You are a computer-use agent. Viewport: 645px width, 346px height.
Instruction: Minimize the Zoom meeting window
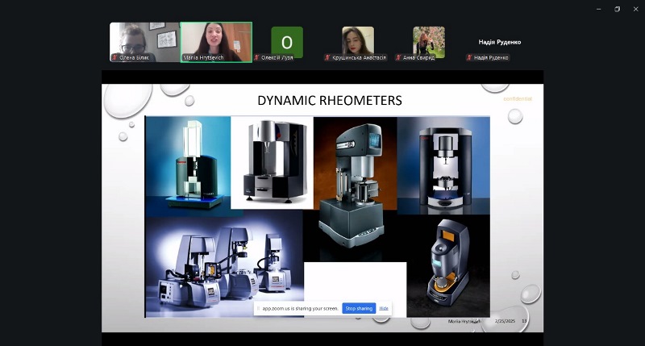[599, 9]
